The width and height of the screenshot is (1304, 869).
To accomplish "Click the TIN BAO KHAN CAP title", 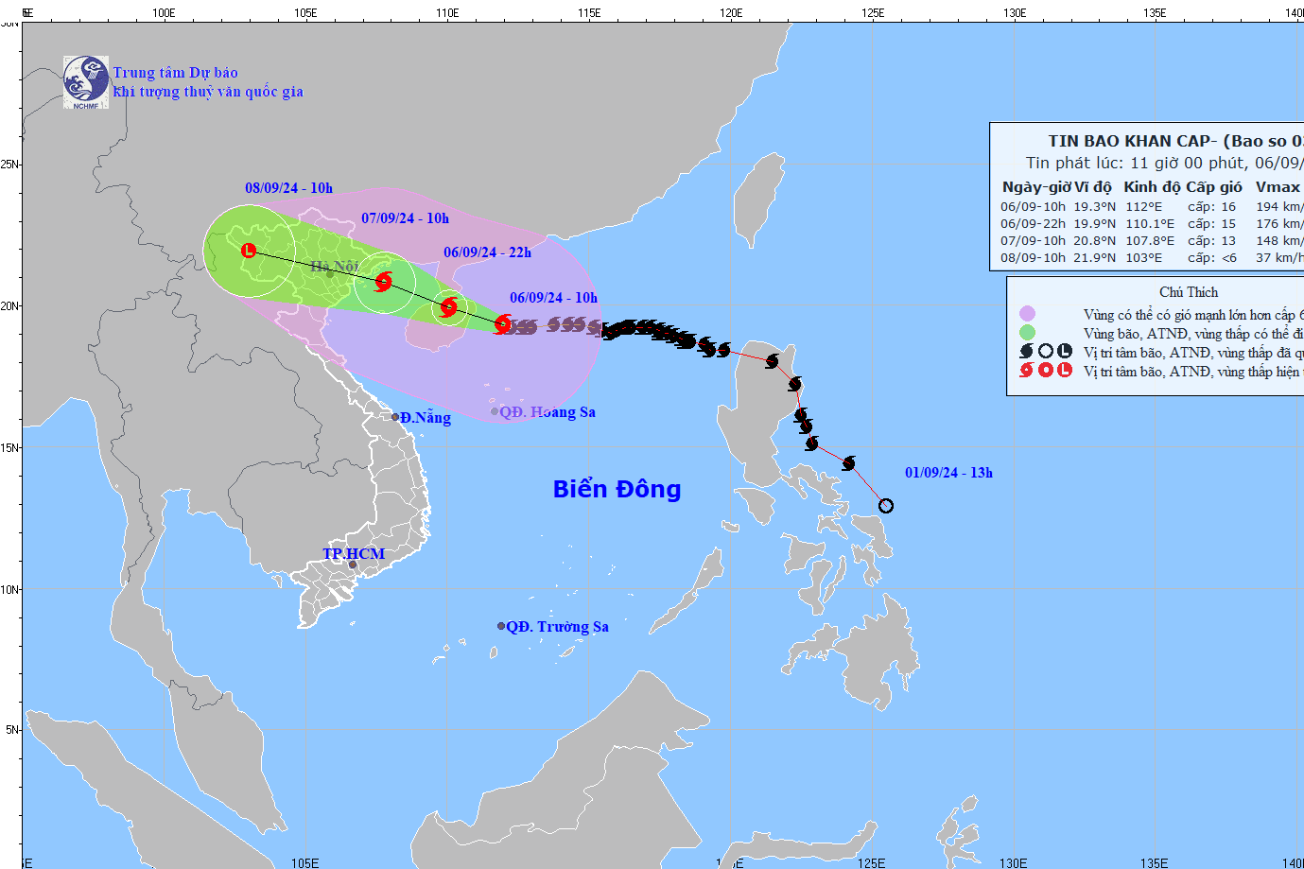I will tap(1131, 141).
